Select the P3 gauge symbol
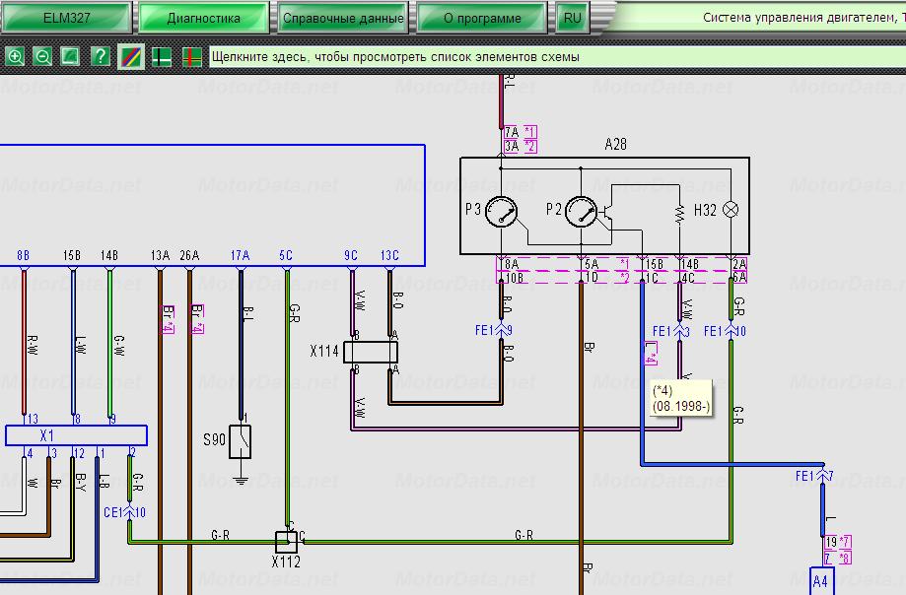Screen dimensions: 906x595 503,211
